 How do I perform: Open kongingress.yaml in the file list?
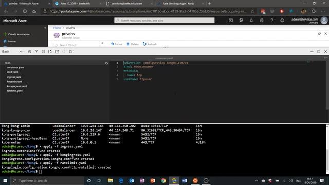[17, 86]
